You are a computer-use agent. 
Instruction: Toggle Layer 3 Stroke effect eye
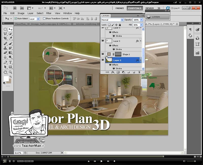[114, 49]
